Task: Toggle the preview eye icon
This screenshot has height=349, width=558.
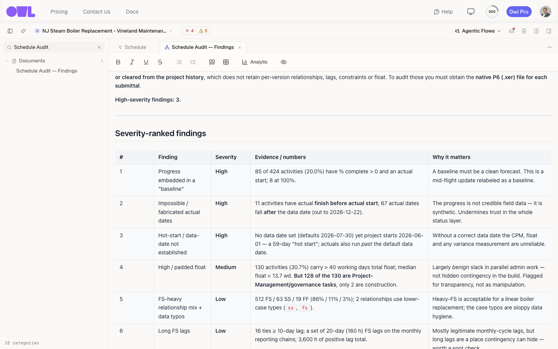Action: [x=284, y=62]
